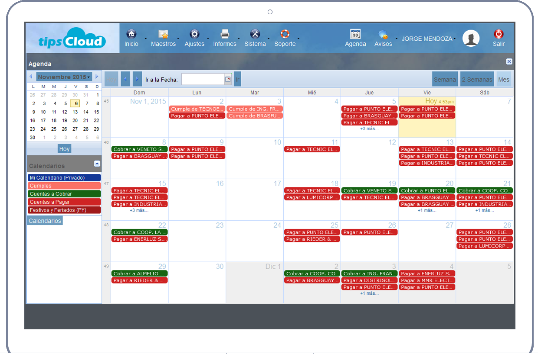
Task: Open the Avisos notifications icon
Action: (383, 35)
